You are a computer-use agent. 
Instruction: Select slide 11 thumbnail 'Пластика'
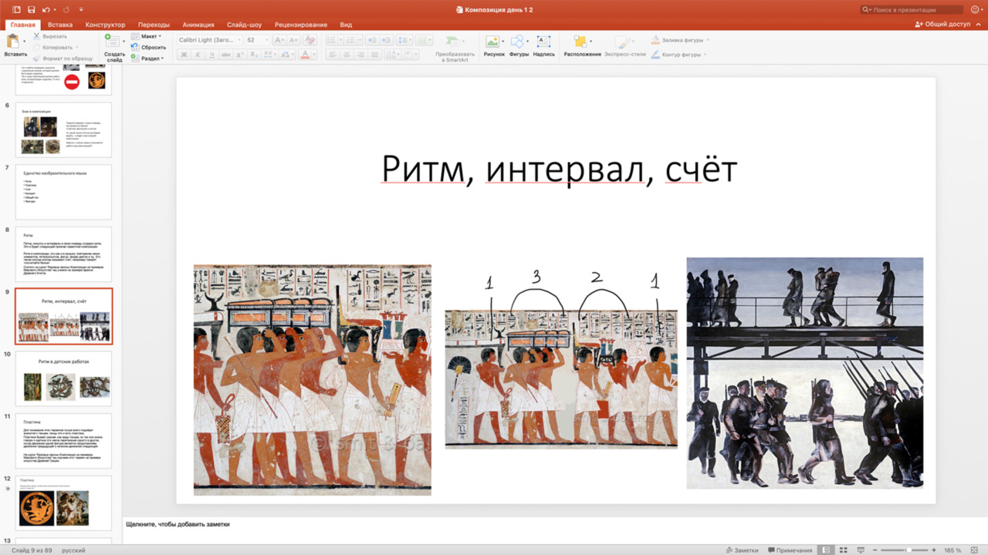click(63, 441)
